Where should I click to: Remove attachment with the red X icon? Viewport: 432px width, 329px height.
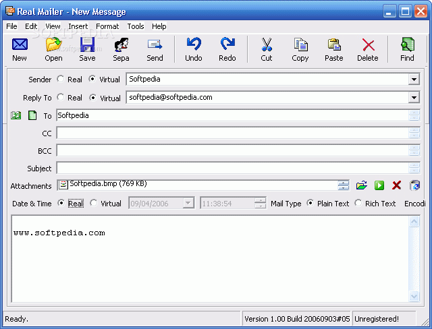[396, 185]
